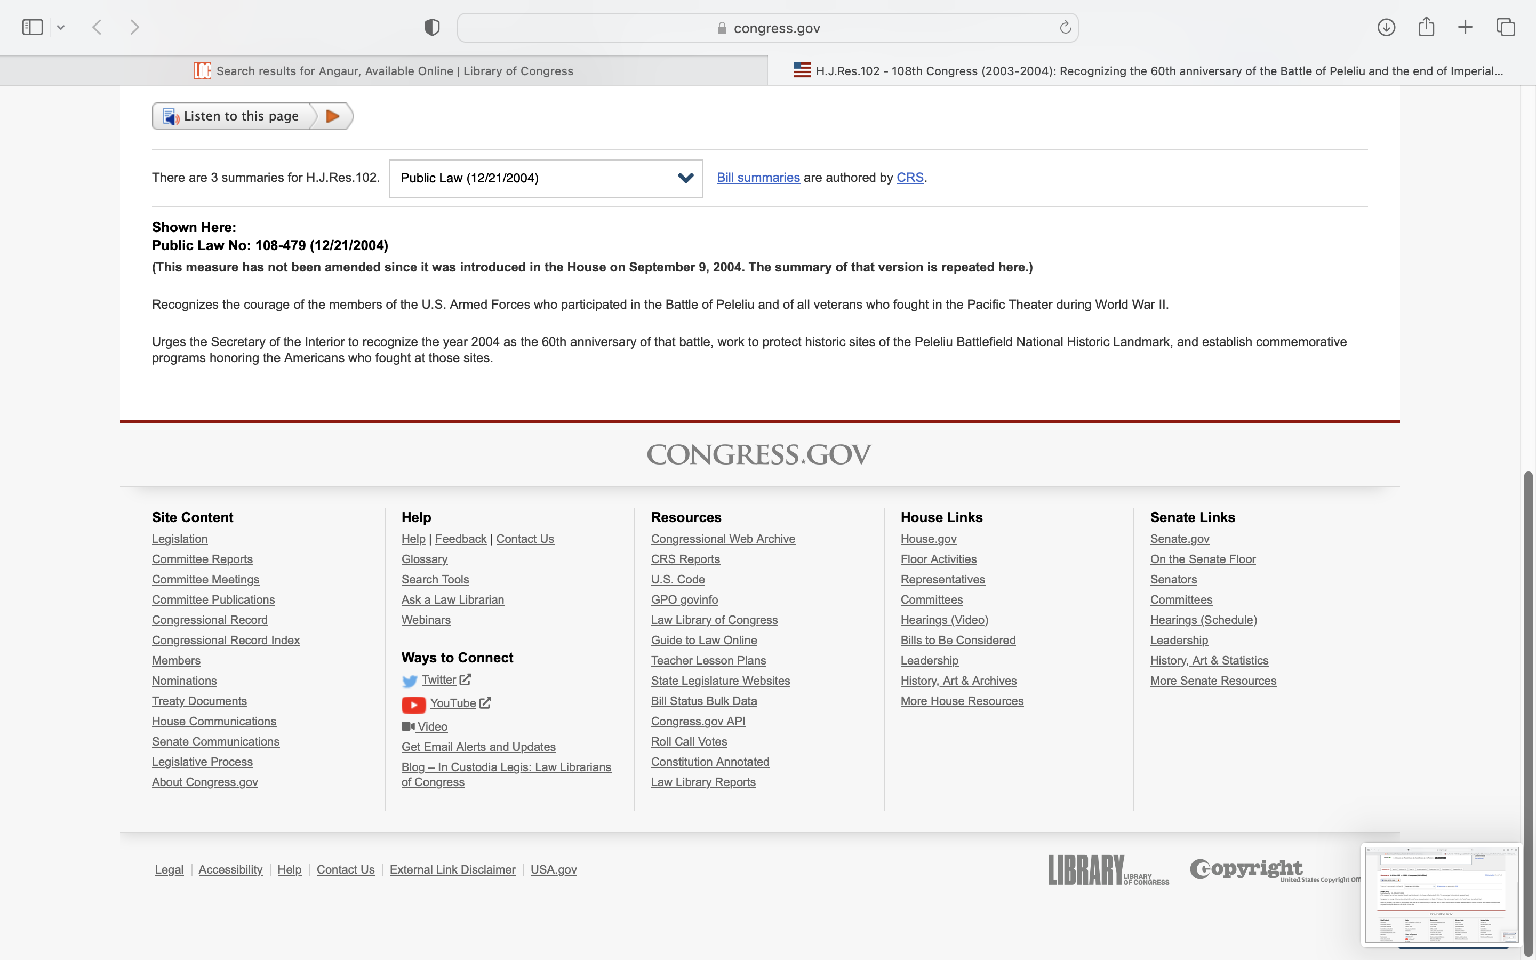Image resolution: width=1536 pixels, height=960 pixels.
Task: Click the privacy shield icon
Action: click(x=432, y=27)
